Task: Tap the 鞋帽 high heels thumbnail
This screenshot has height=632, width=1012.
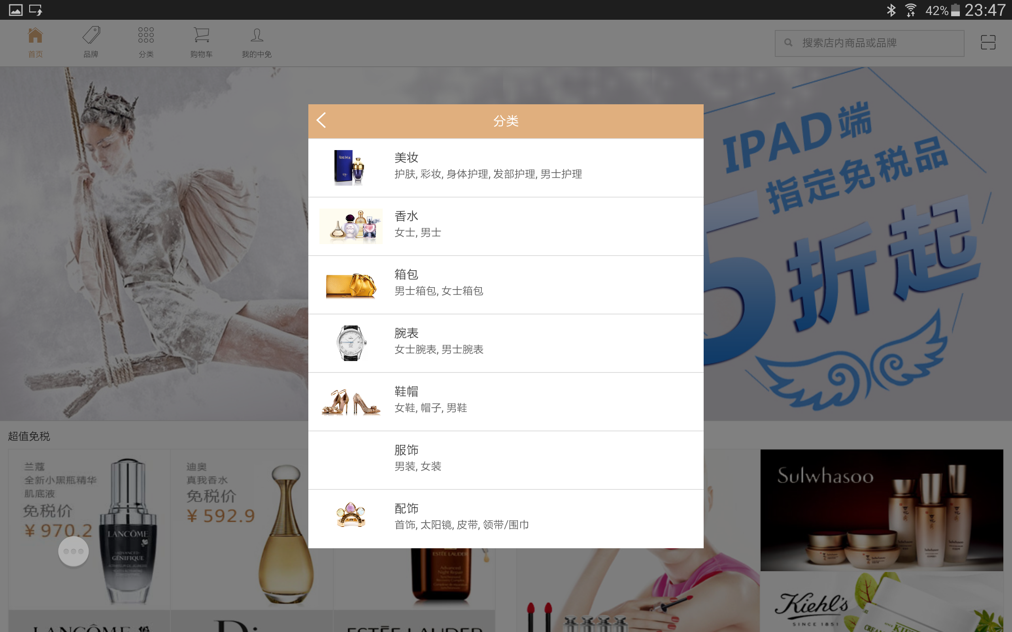Action: (x=351, y=402)
